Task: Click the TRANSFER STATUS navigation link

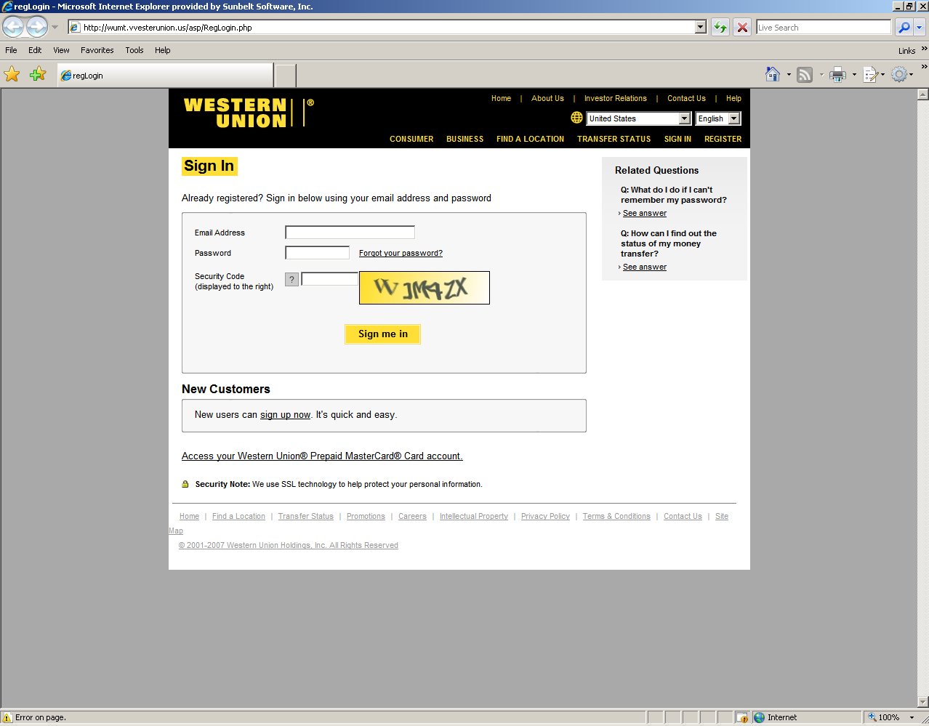Action: tap(614, 139)
